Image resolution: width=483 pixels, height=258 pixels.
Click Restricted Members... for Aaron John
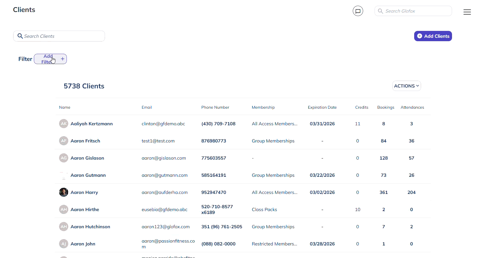(x=274, y=244)
